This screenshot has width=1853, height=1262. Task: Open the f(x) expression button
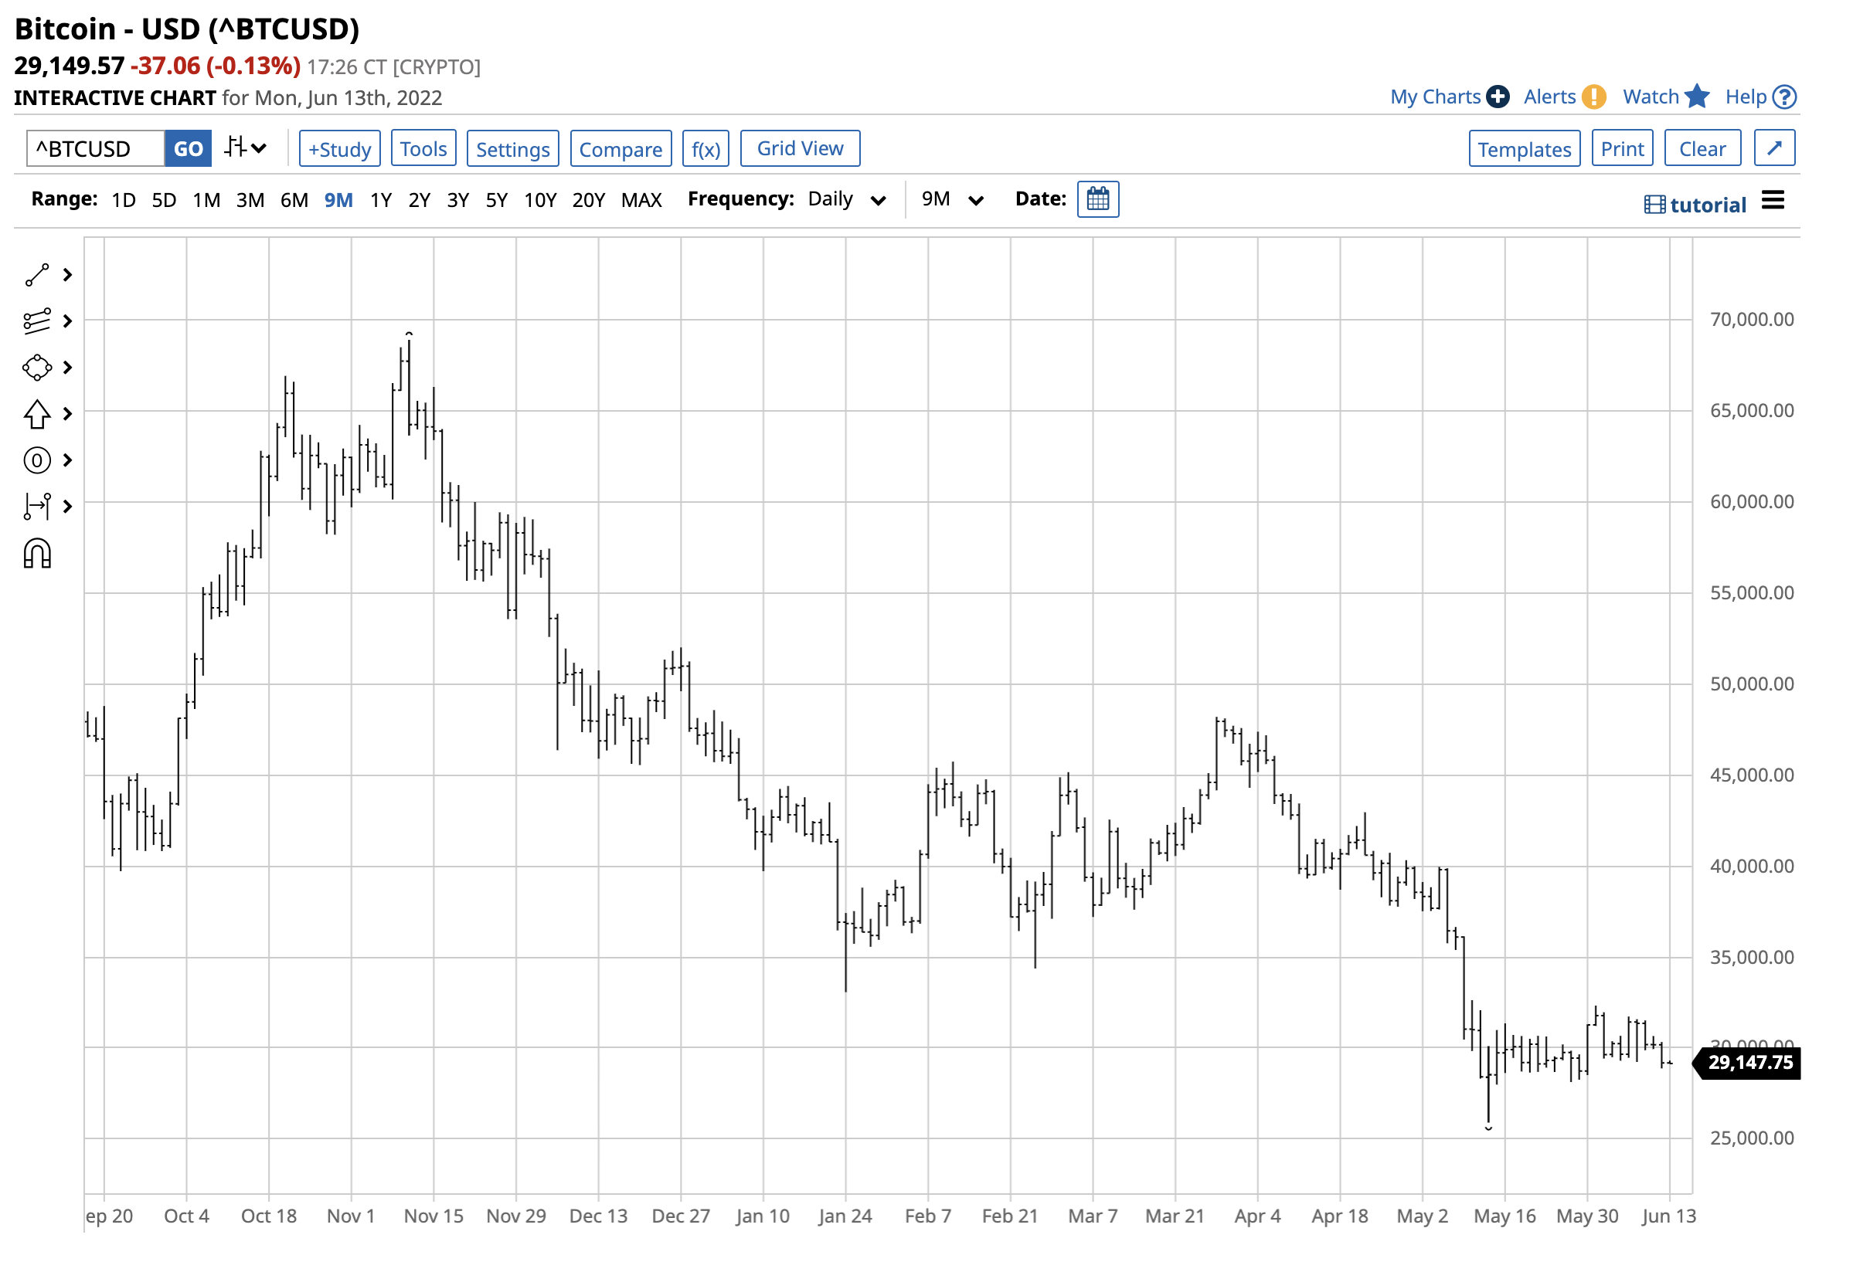click(x=706, y=149)
